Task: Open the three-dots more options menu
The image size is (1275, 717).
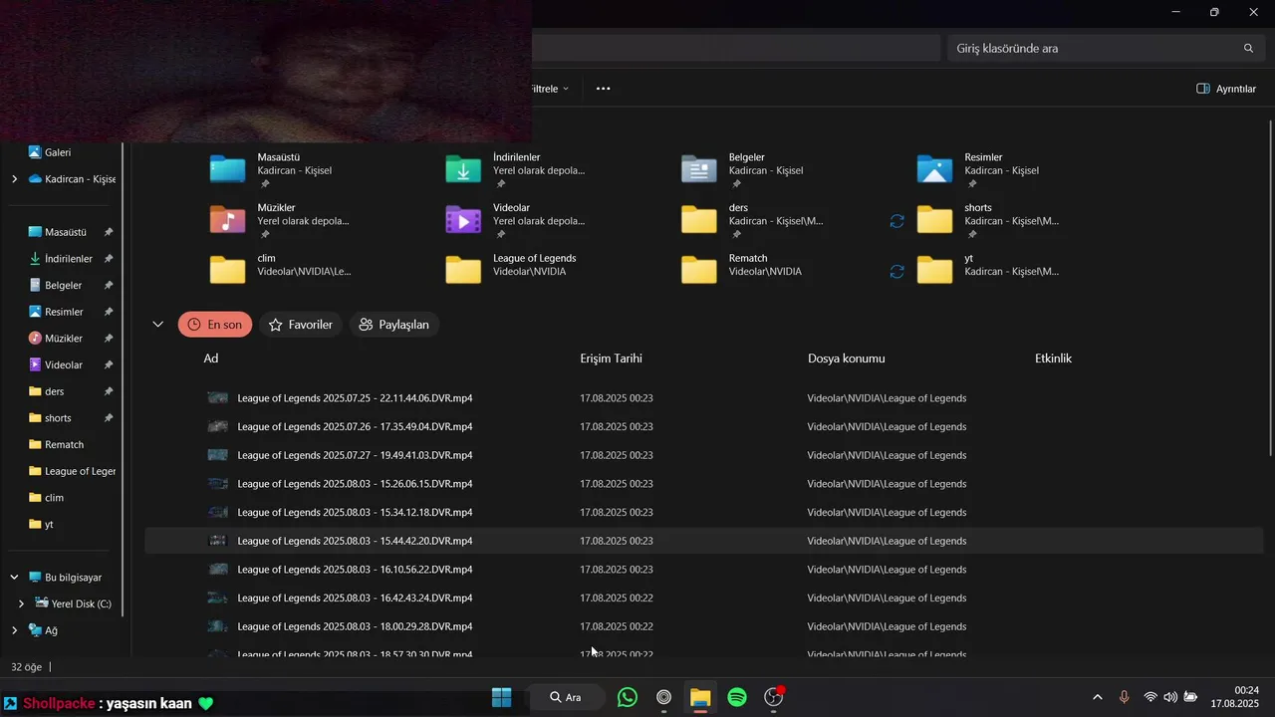Action: click(x=603, y=89)
